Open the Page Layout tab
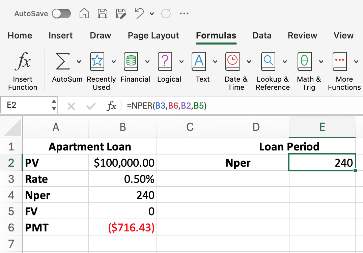This screenshot has height=253, width=363. (x=153, y=35)
